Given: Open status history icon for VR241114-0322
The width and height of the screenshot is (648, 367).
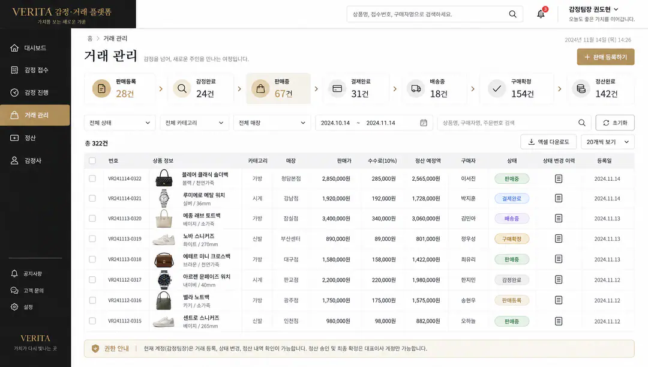Looking at the screenshot, I should point(559,179).
